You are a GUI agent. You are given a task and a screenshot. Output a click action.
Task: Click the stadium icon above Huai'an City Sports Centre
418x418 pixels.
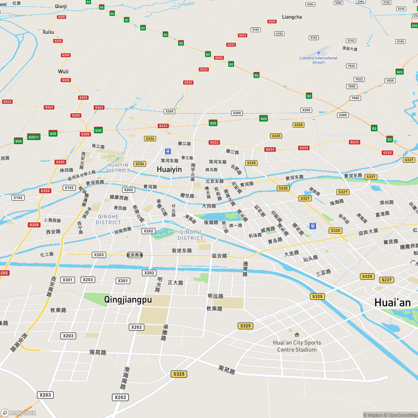click(297, 334)
